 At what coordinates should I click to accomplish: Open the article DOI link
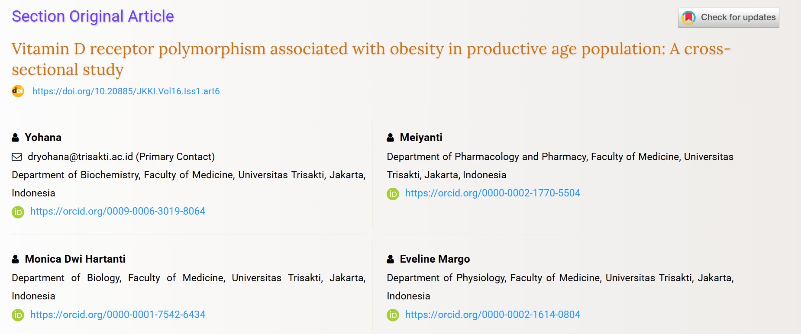126,91
